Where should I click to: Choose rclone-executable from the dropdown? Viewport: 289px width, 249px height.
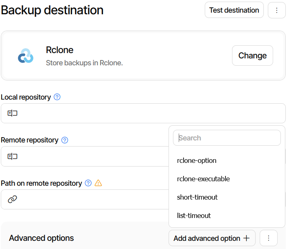tap(203, 179)
